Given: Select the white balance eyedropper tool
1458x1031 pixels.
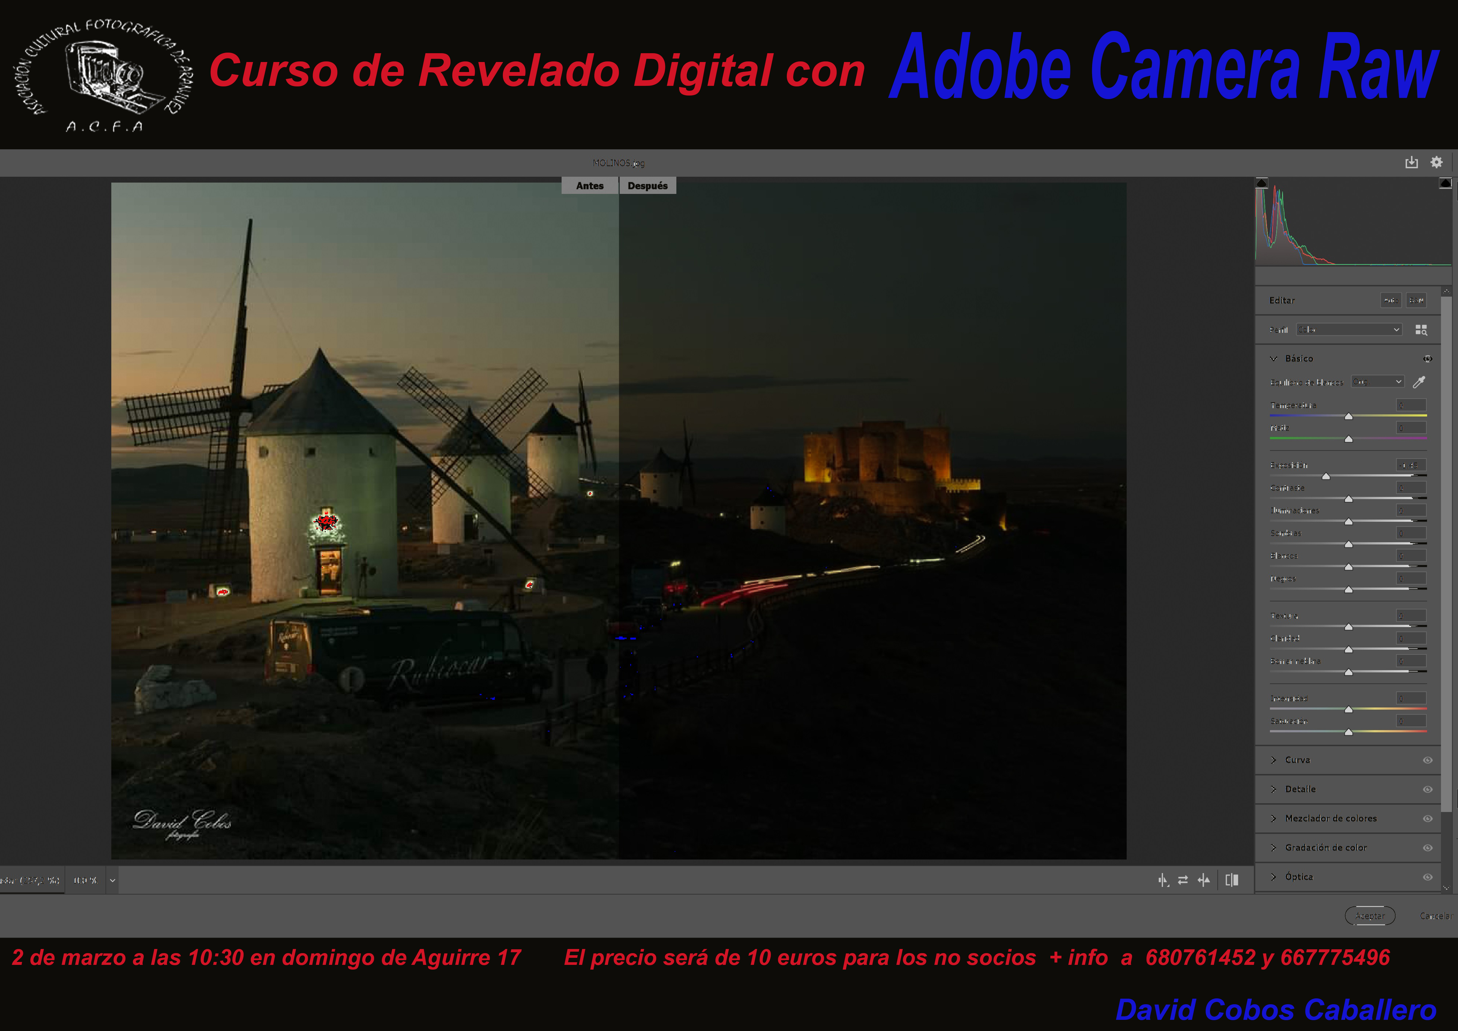Looking at the screenshot, I should click(1419, 381).
